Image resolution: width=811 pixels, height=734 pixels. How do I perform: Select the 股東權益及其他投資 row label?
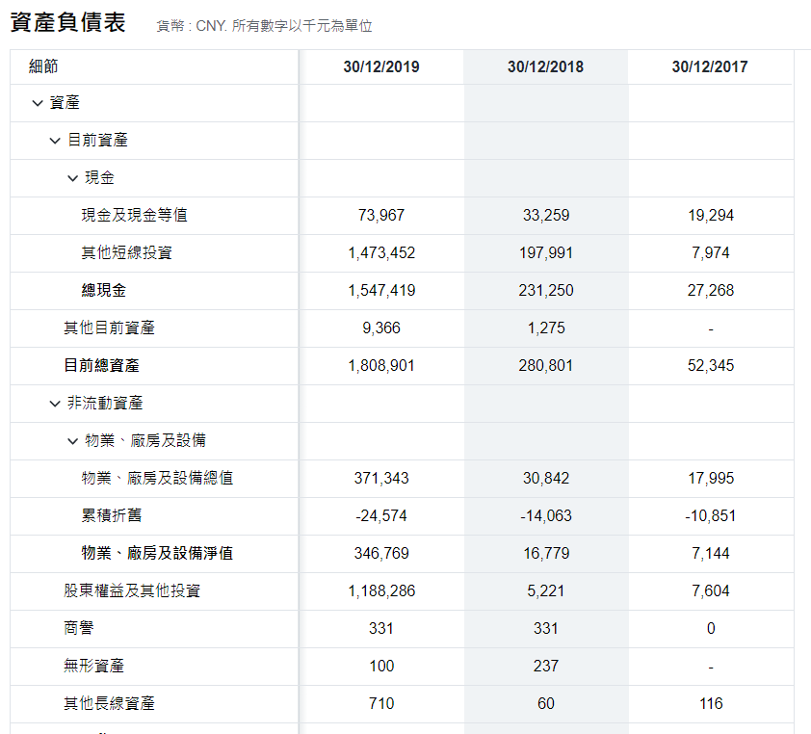pos(132,590)
